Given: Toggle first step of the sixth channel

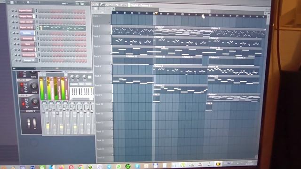Looking at the screenshot, I should point(41,39).
